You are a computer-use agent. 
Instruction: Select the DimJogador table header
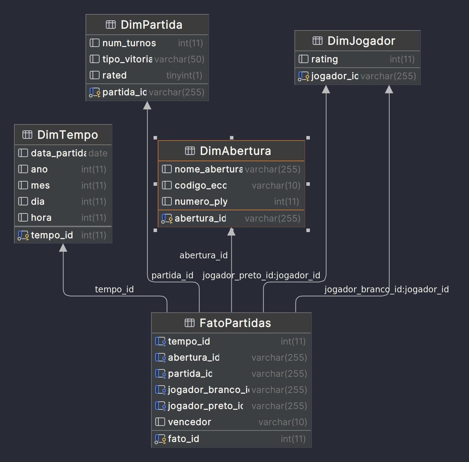click(x=358, y=41)
